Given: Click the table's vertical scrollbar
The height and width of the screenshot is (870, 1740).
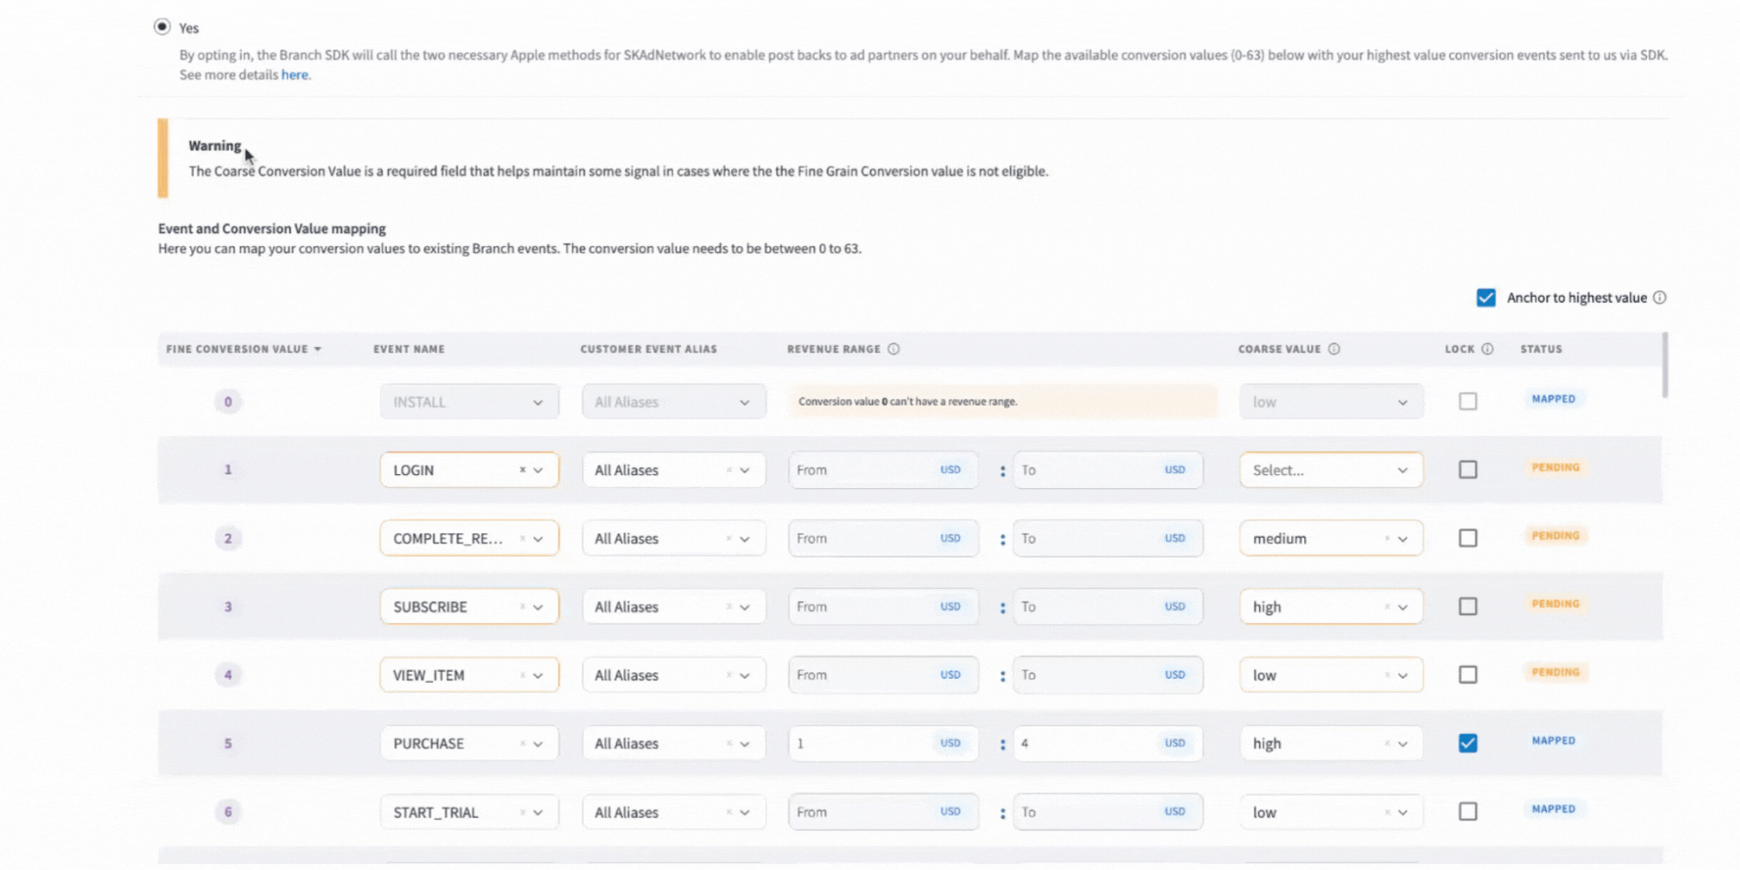Looking at the screenshot, I should click(x=1664, y=365).
